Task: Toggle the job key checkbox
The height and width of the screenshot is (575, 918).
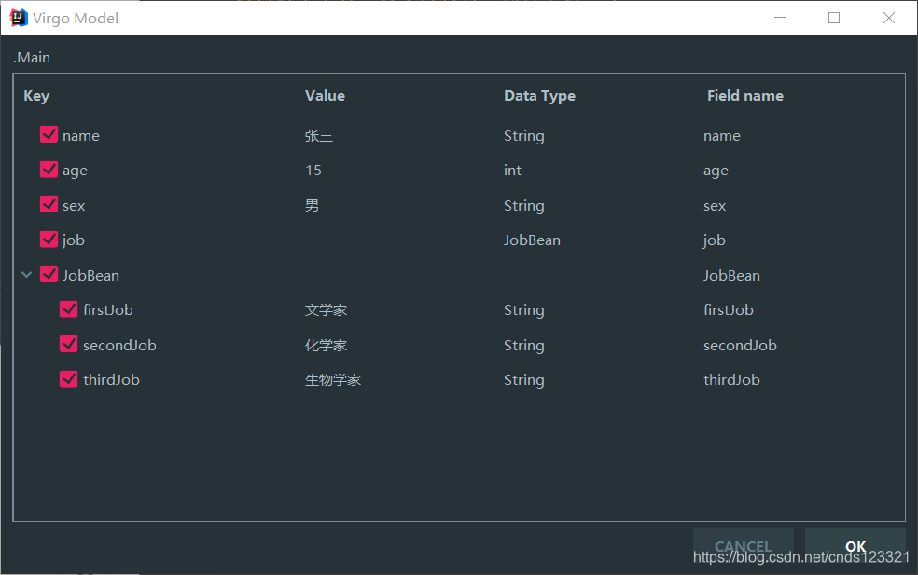Action: [x=49, y=240]
